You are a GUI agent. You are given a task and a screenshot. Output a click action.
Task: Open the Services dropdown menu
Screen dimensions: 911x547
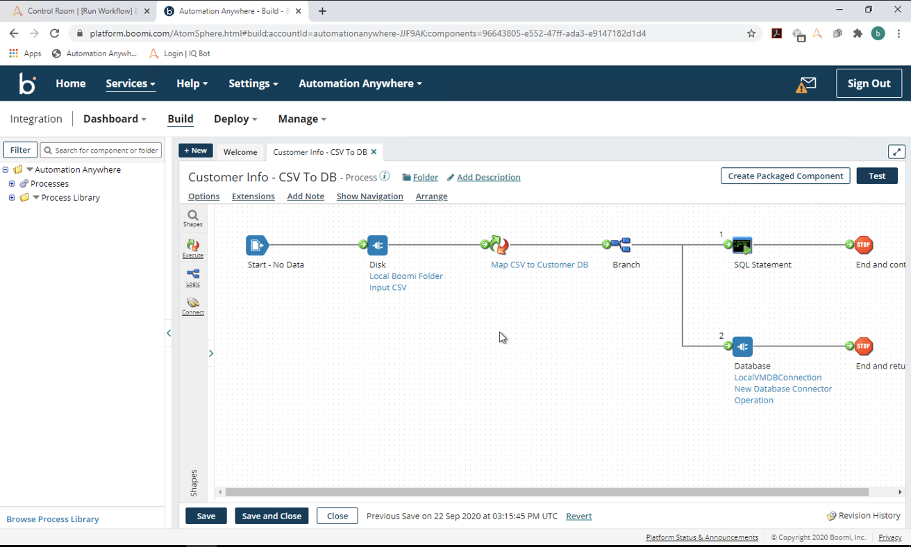[131, 83]
